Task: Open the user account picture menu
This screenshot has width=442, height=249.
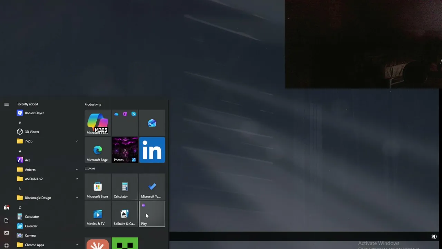Action: coord(6,208)
